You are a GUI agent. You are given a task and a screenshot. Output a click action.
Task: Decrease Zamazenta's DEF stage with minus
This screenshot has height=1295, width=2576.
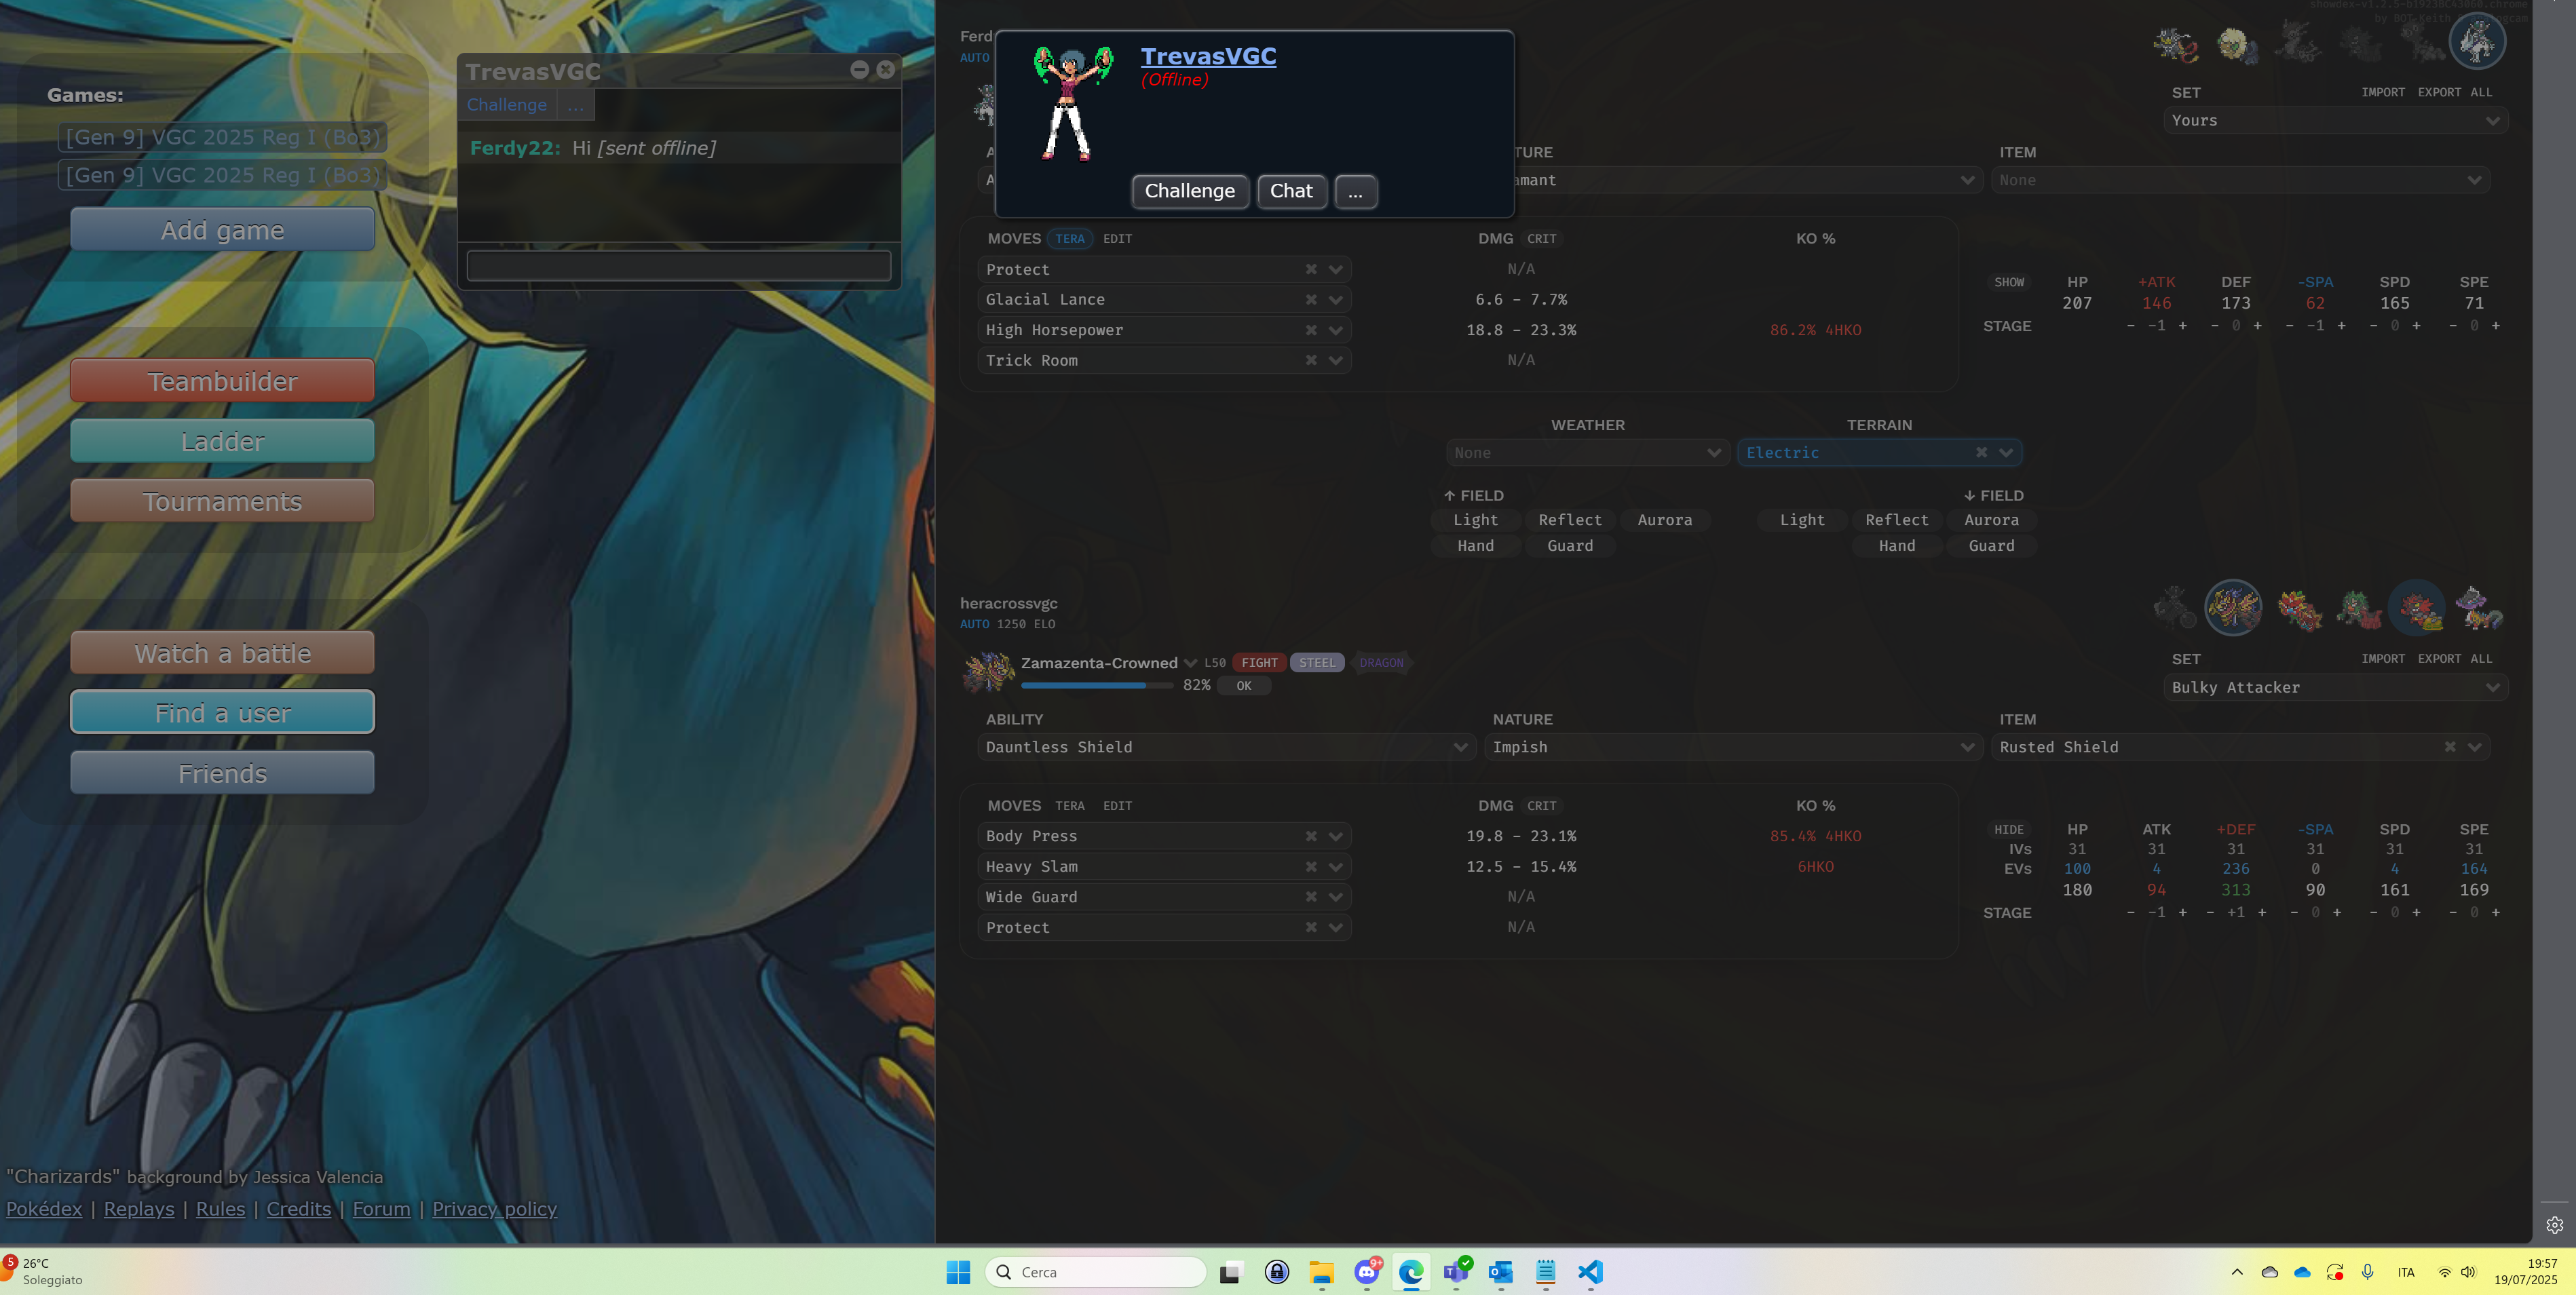tap(2210, 913)
